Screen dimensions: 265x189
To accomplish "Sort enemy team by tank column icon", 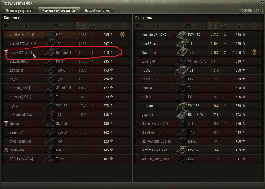I will tap(190, 26).
